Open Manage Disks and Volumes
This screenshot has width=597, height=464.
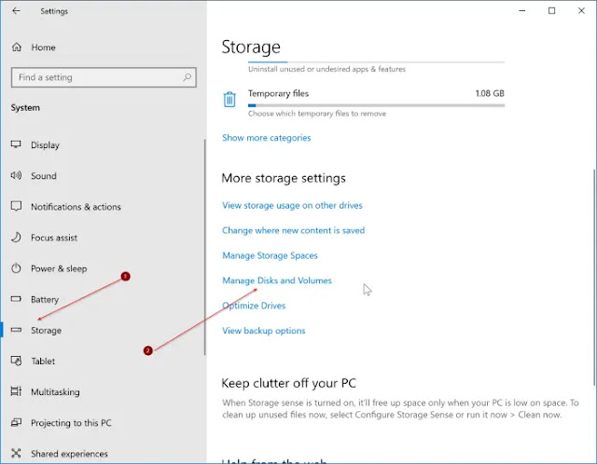(277, 280)
